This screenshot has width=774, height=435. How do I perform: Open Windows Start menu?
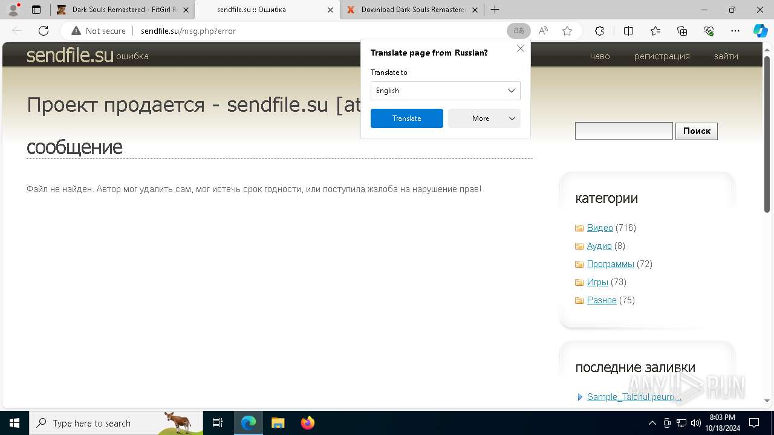click(x=15, y=423)
